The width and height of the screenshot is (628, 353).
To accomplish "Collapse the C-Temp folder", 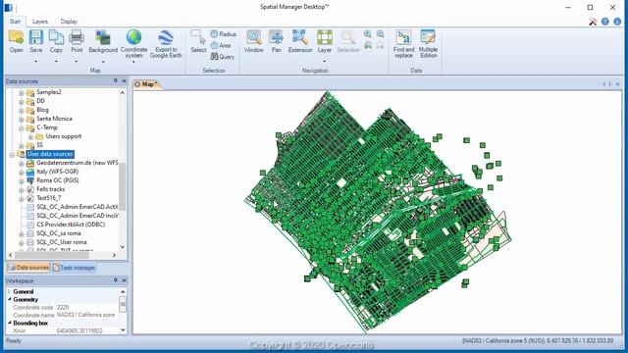I will pyautogui.click(x=22, y=128).
